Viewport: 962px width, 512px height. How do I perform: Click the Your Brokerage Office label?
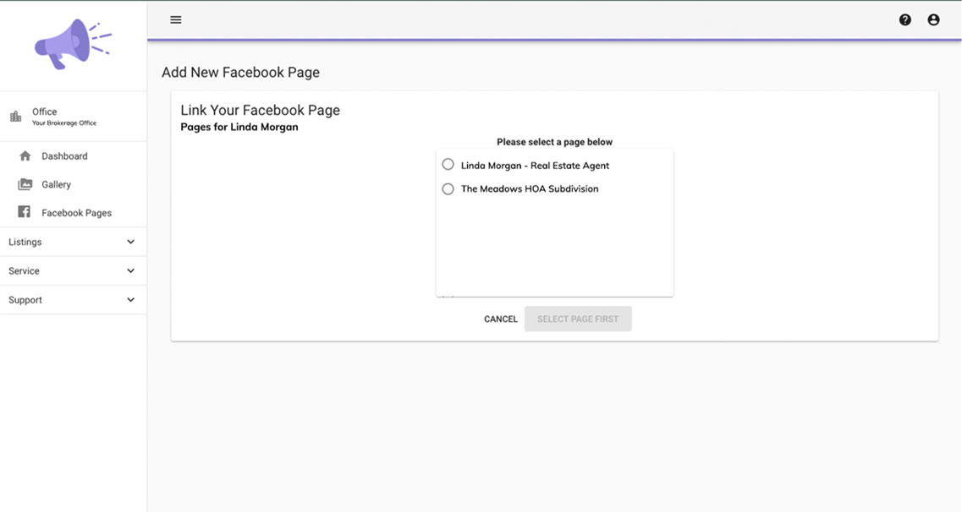pos(64,123)
